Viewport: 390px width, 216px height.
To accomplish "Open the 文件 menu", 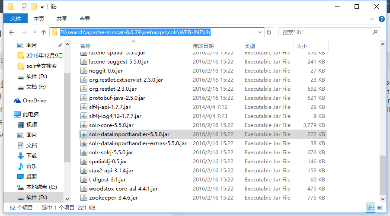I will click(16, 19).
